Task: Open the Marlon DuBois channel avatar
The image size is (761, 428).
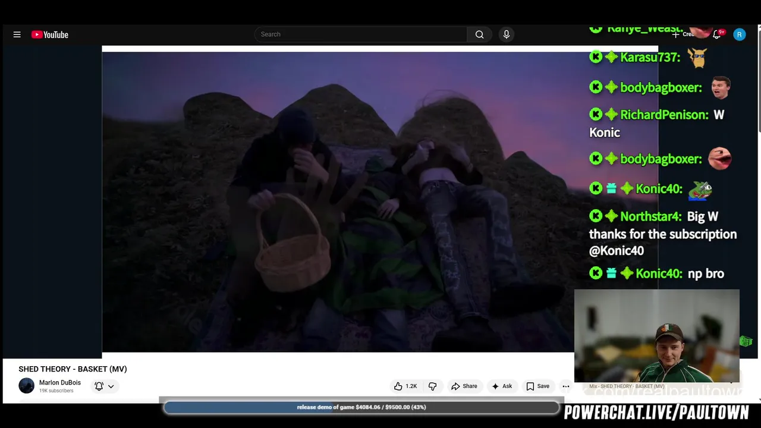Action: pos(26,386)
